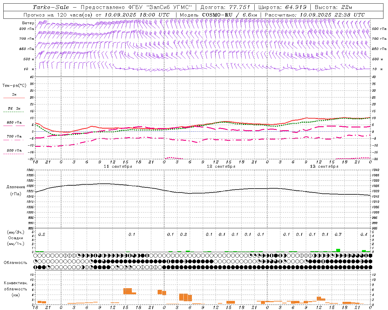
Task: Select the elevation label Высота: 22м
Action: click(x=333, y=7)
